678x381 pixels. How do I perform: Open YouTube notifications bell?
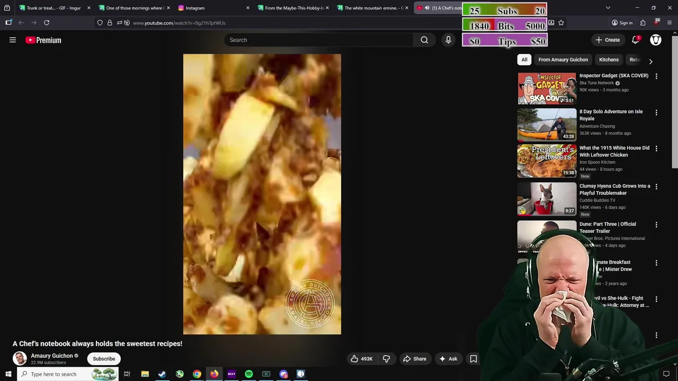(636, 40)
